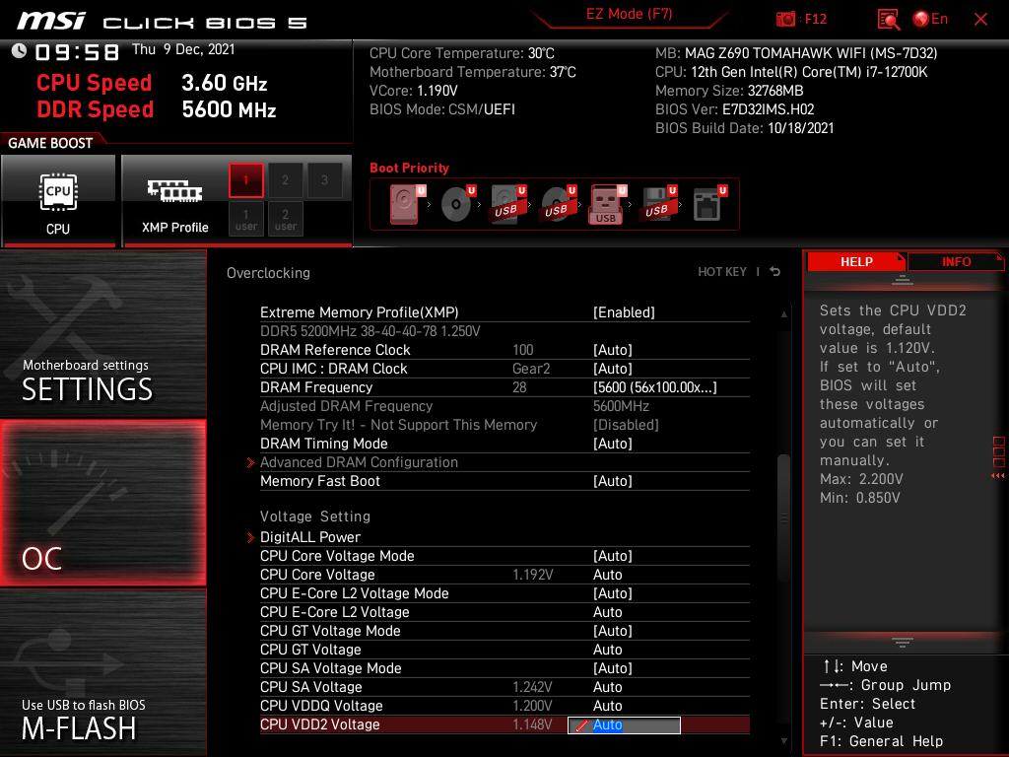Click the network boot device icon
The width and height of the screenshot is (1009, 757).
point(709,204)
